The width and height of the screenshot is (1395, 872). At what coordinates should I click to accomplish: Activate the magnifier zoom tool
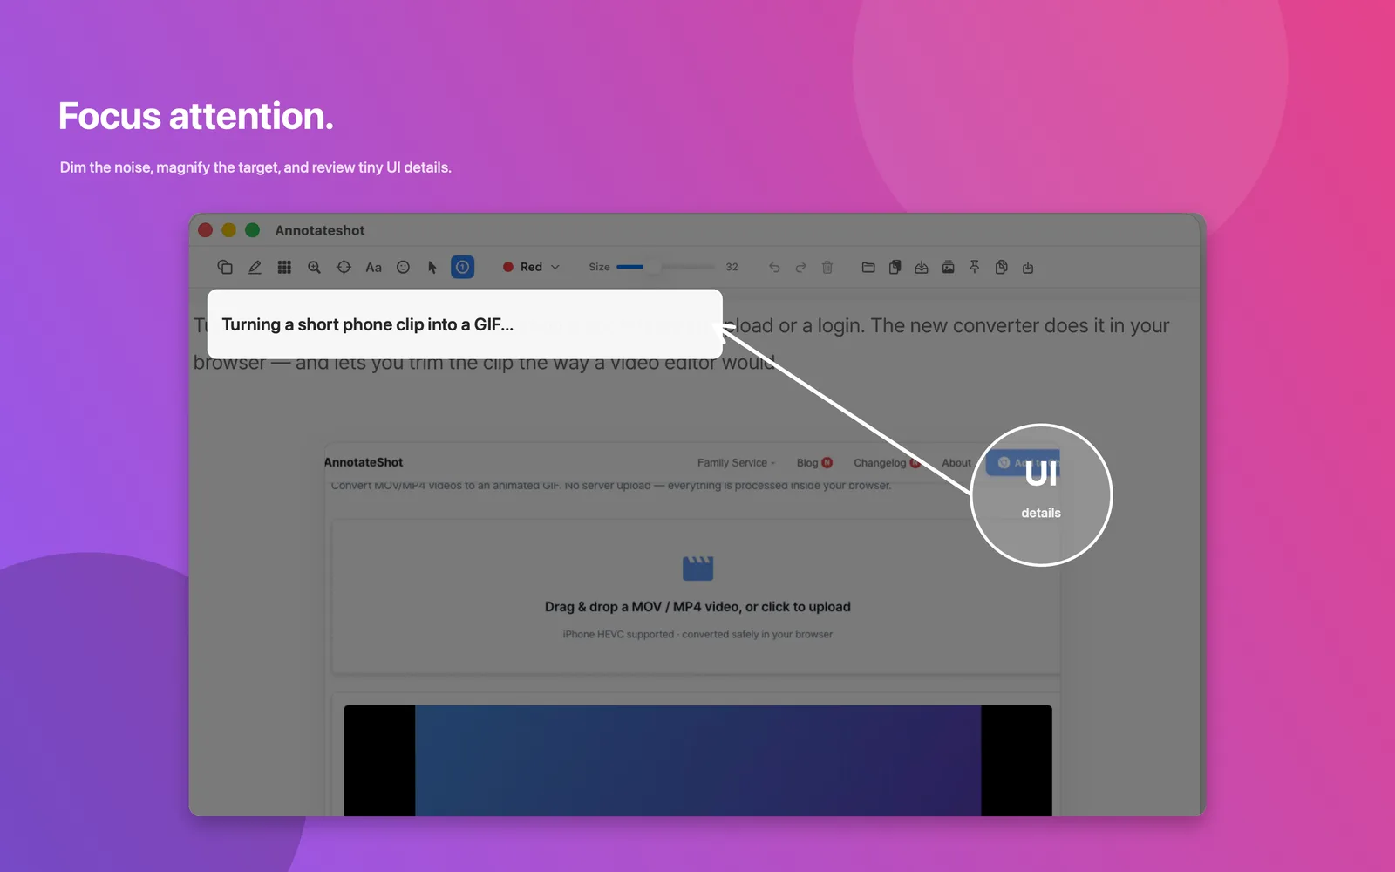(x=314, y=267)
